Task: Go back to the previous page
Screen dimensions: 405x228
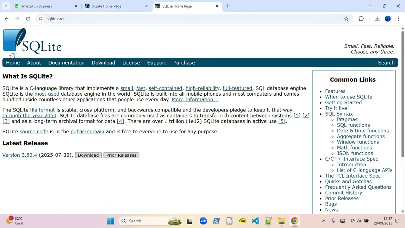Action: (7, 19)
